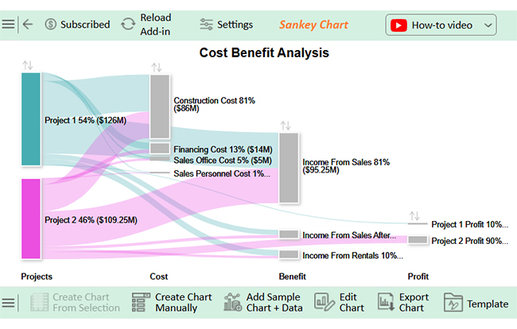
Task: Click the Edit Chart icon
Action: (323, 303)
